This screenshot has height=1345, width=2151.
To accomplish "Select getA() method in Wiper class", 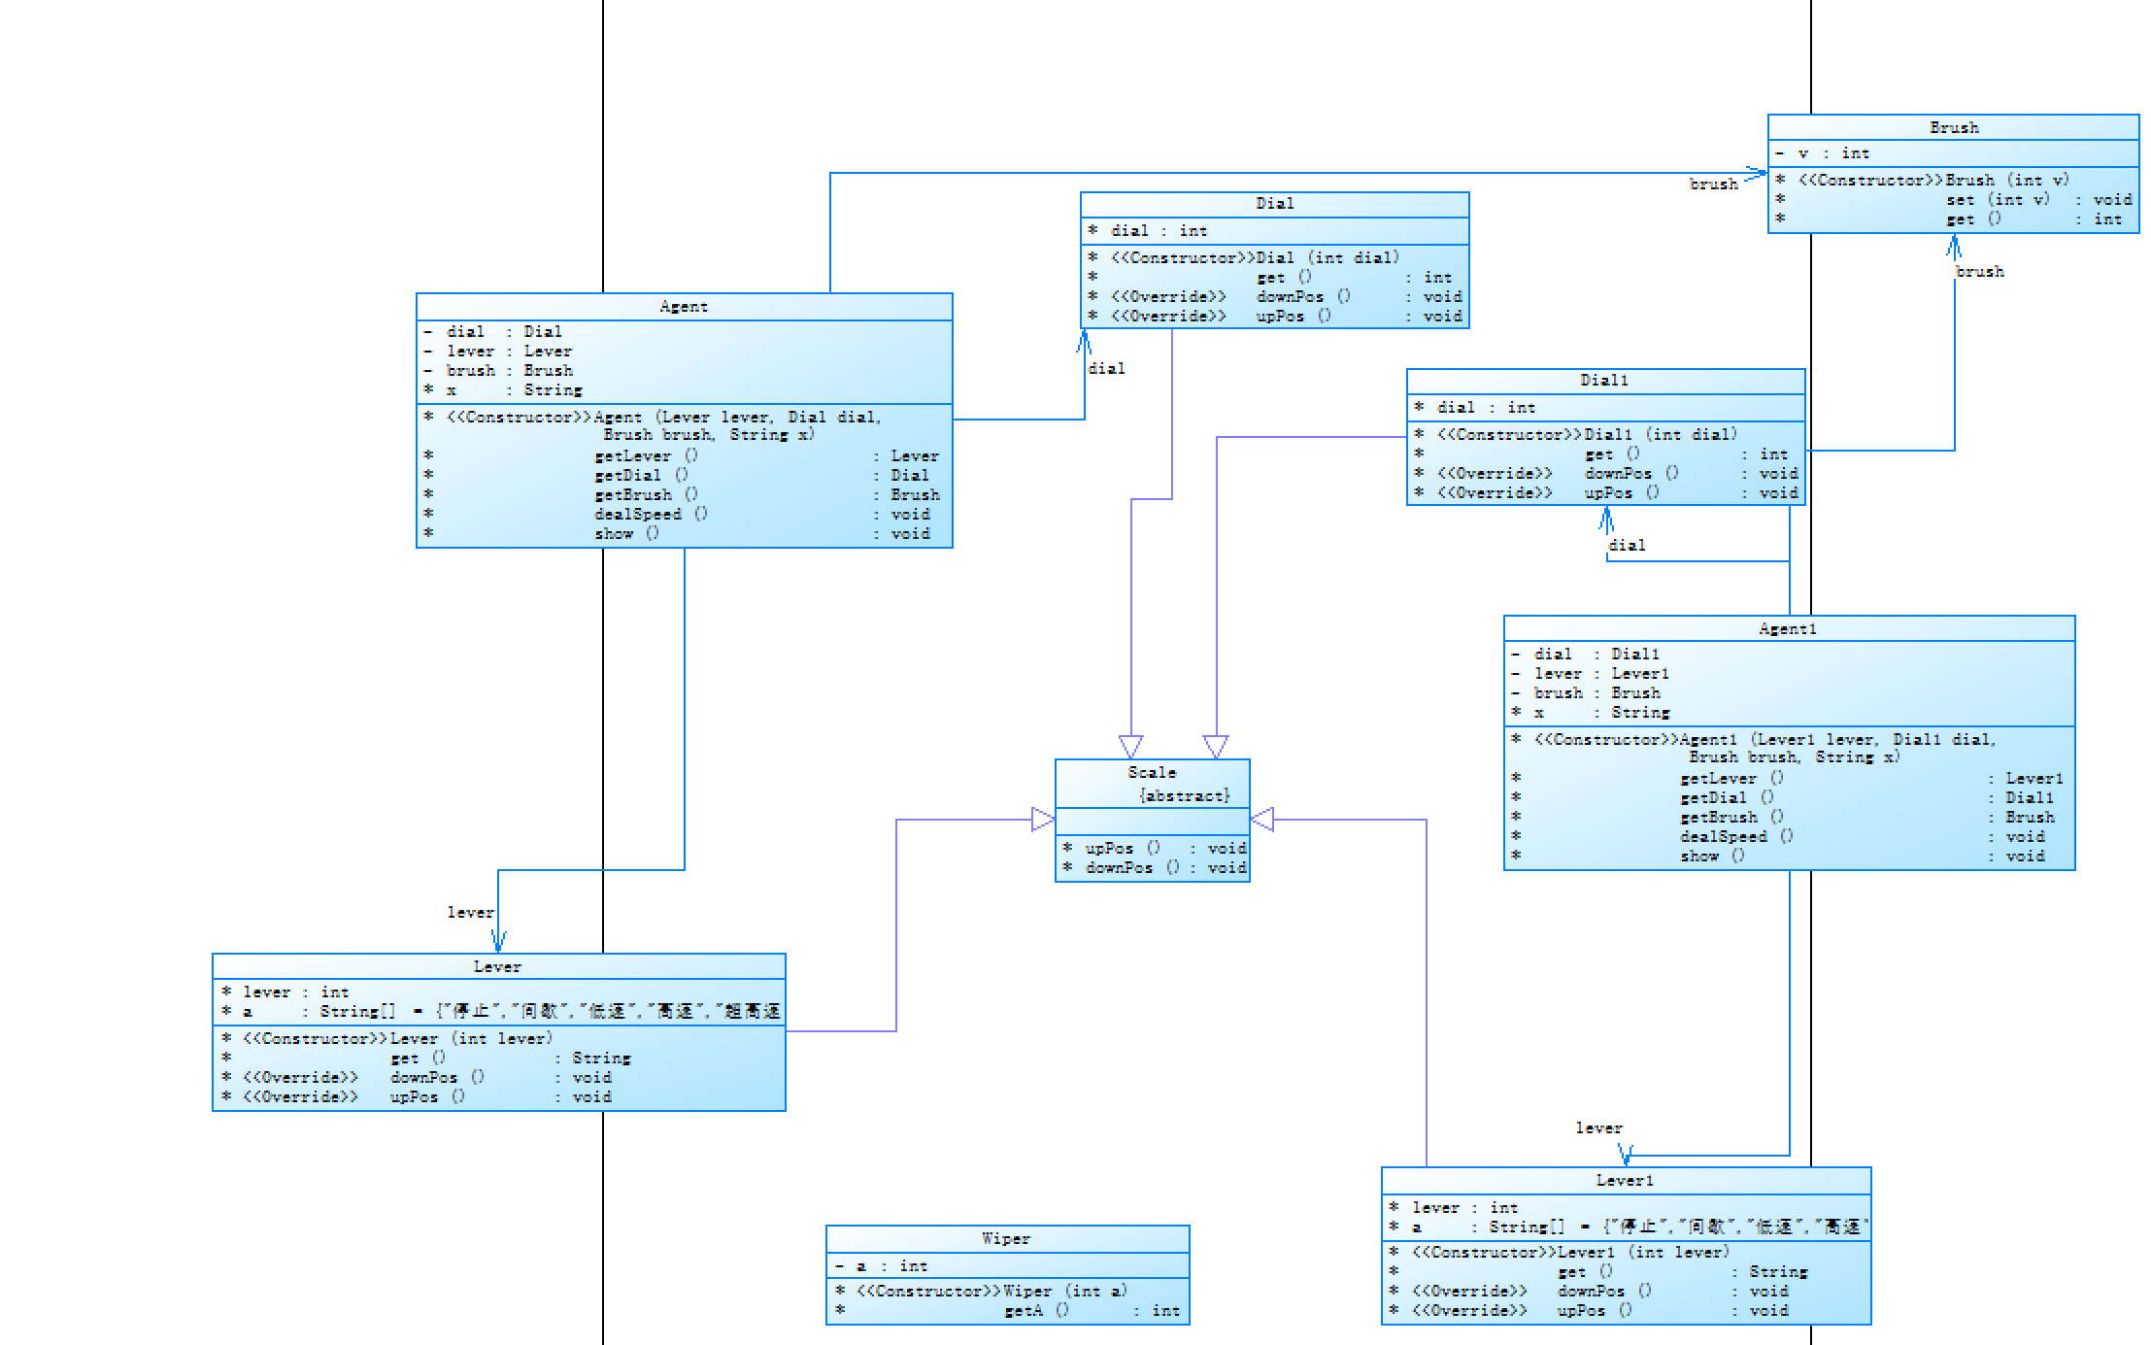I will click(1036, 1310).
